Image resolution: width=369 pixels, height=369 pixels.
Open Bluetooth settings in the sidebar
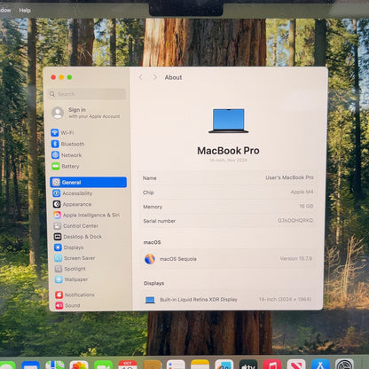67,144
